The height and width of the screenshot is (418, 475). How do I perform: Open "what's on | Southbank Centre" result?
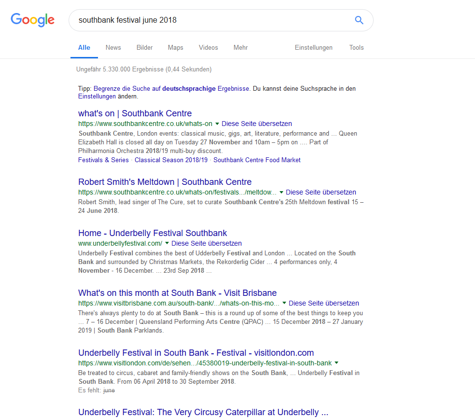(135, 113)
